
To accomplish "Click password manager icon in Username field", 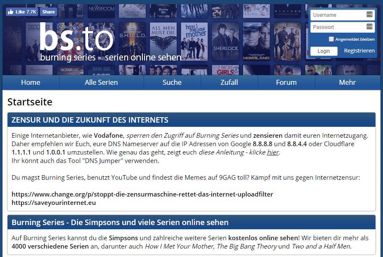I will tap(369, 14).
